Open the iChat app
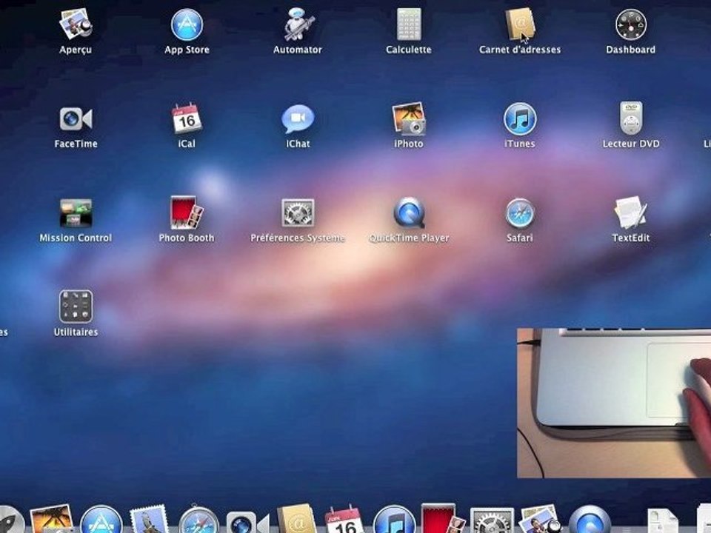 (x=298, y=118)
